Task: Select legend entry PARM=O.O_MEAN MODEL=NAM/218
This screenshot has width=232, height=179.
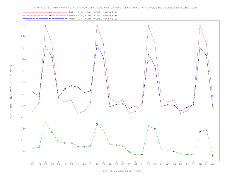Action: click(93, 12)
